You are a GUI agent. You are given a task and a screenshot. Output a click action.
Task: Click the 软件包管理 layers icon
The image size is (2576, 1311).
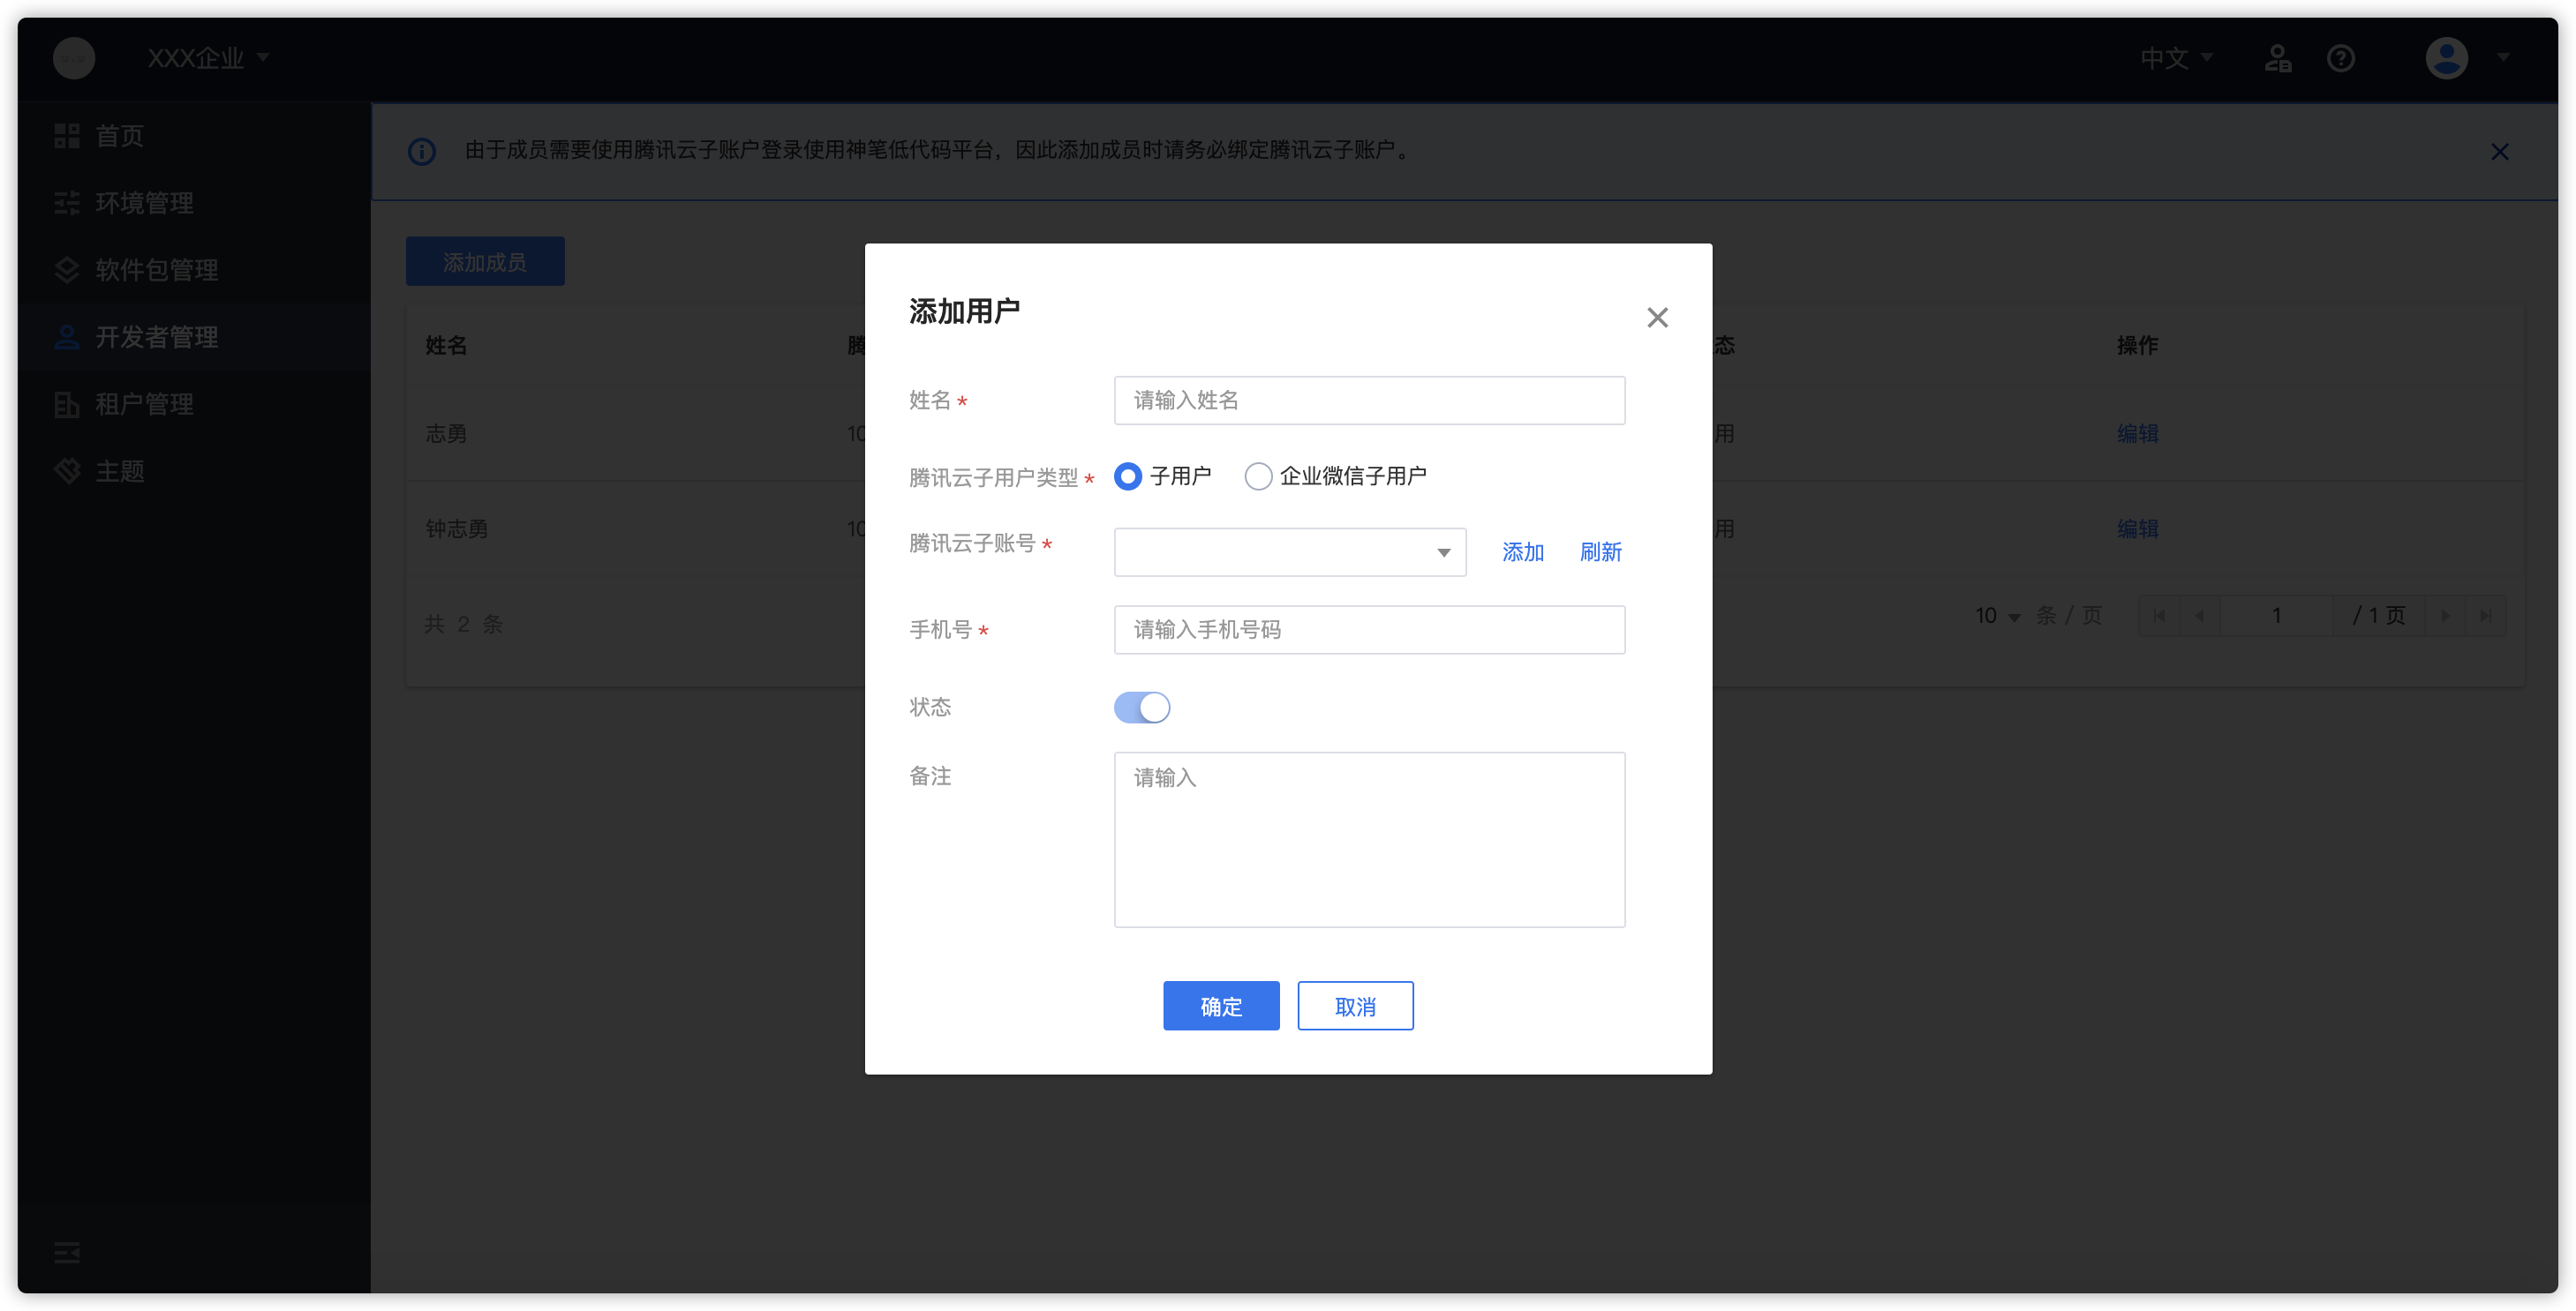(x=67, y=270)
